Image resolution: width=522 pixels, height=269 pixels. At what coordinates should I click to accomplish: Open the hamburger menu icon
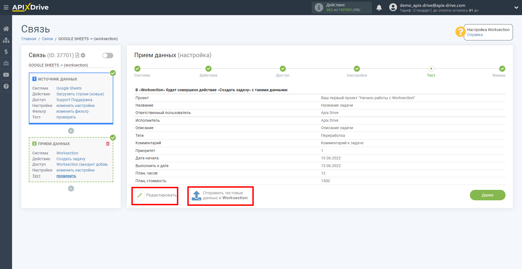pos(6,7)
